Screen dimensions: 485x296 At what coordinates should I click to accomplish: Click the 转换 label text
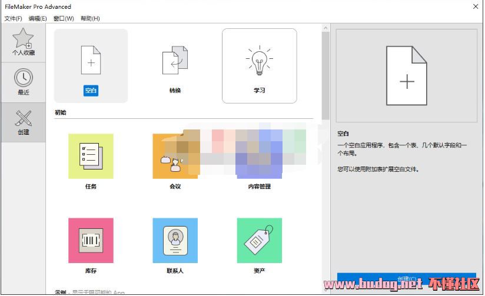(175, 90)
